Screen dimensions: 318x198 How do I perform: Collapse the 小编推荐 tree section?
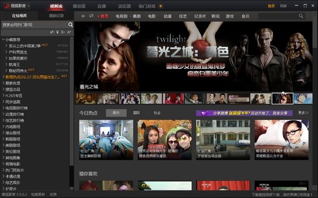coord(3,40)
